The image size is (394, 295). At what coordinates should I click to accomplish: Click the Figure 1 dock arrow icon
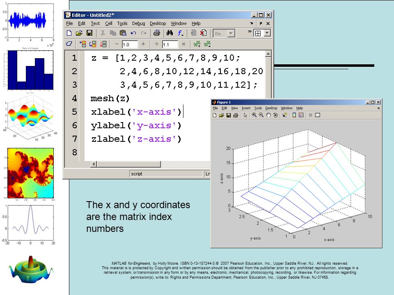(x=378, y=108)
